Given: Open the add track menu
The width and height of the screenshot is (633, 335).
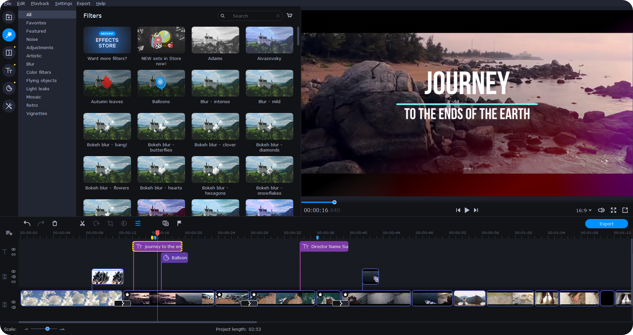Looking at the screenshot, I should 9,233.
